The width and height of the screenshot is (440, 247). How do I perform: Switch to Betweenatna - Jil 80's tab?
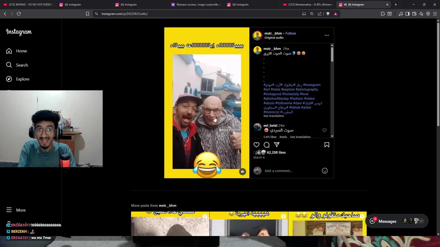[x=308, y=4]
